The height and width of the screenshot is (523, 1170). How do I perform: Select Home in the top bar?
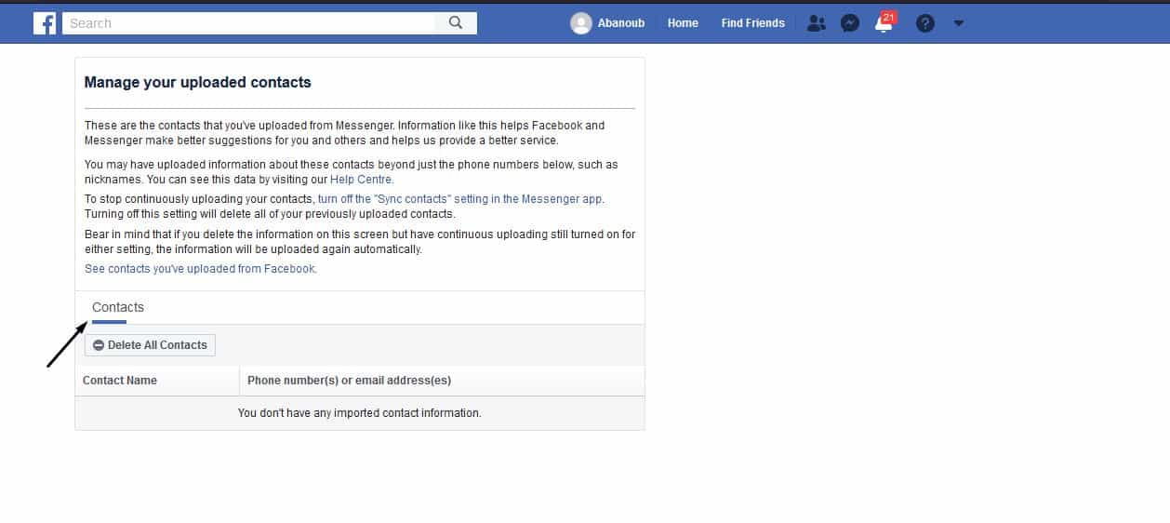683,23
